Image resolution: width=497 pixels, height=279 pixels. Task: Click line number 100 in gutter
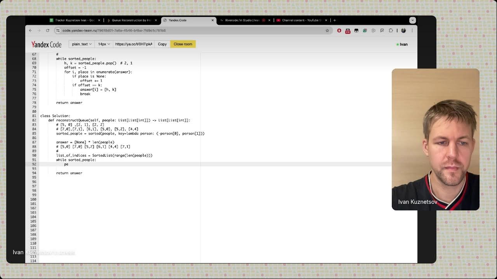coord(33,200)
